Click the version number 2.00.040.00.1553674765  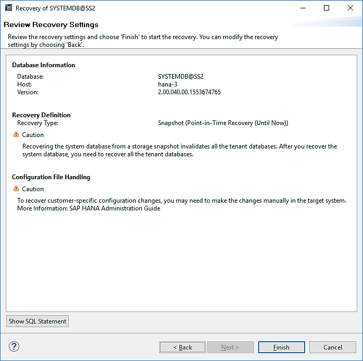click(x=189, y=92)
